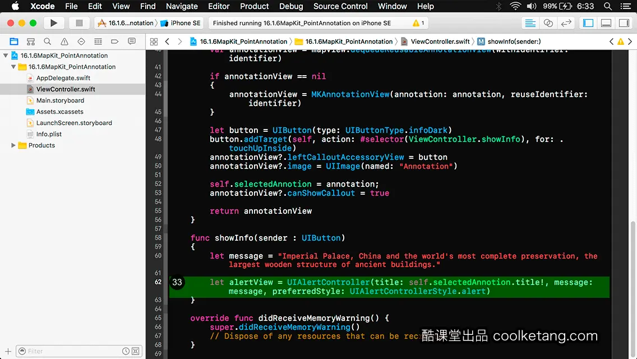Click the activity status 'Finished running' text

(x=302, y=23)
